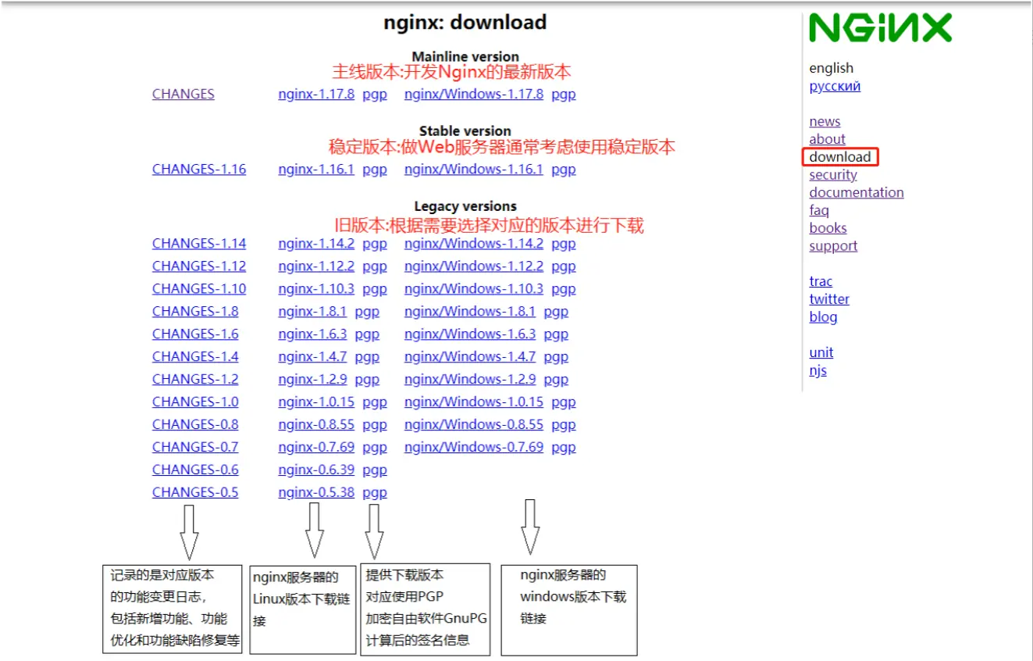This screenshot has width=1033, height=661.
Task: Download nginx-1.10.3 source
Action: pos(316,288)
